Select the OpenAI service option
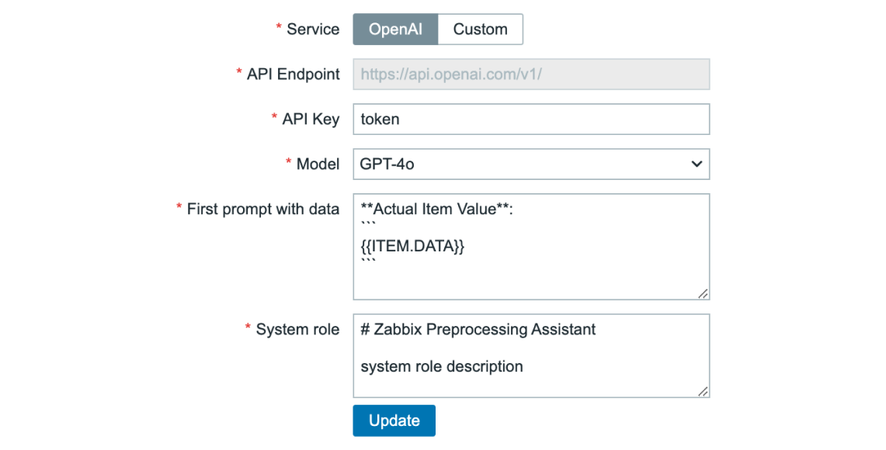This screenshot has height=450, width=886. [x=395, y=29]
